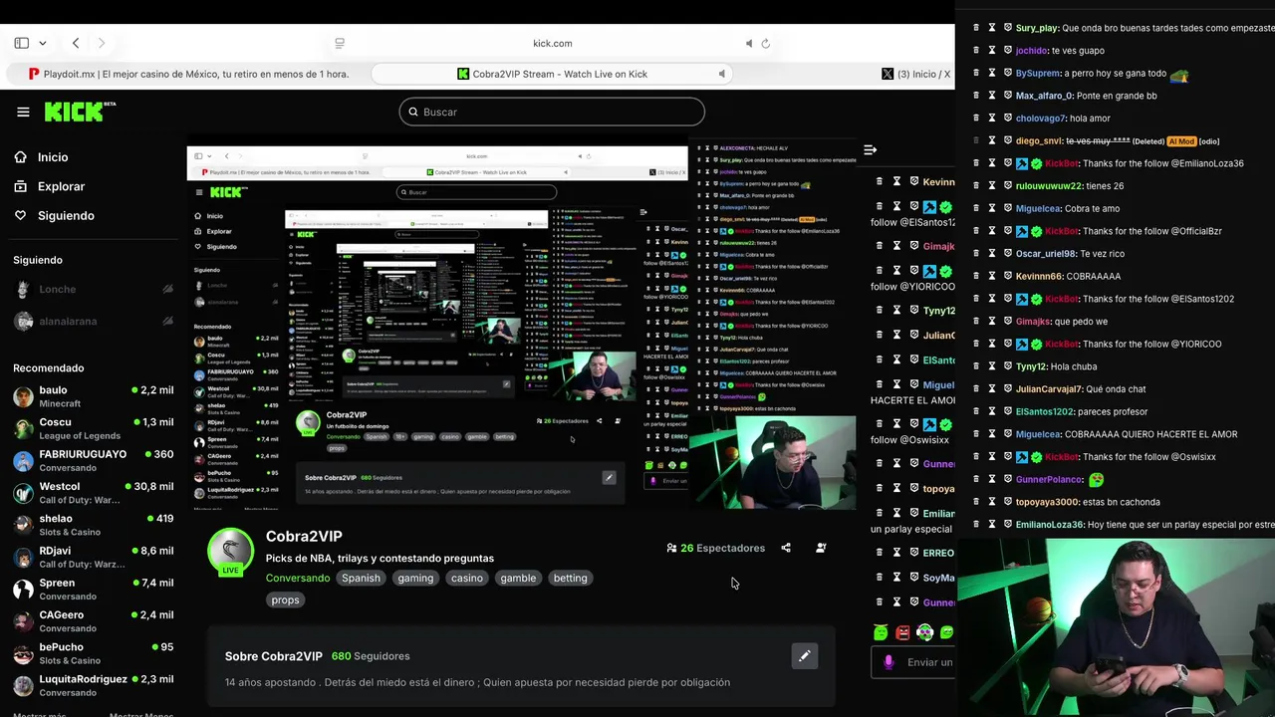Delete jochido's message with trash icon
1275x717 pixels.
coord(976,50)
